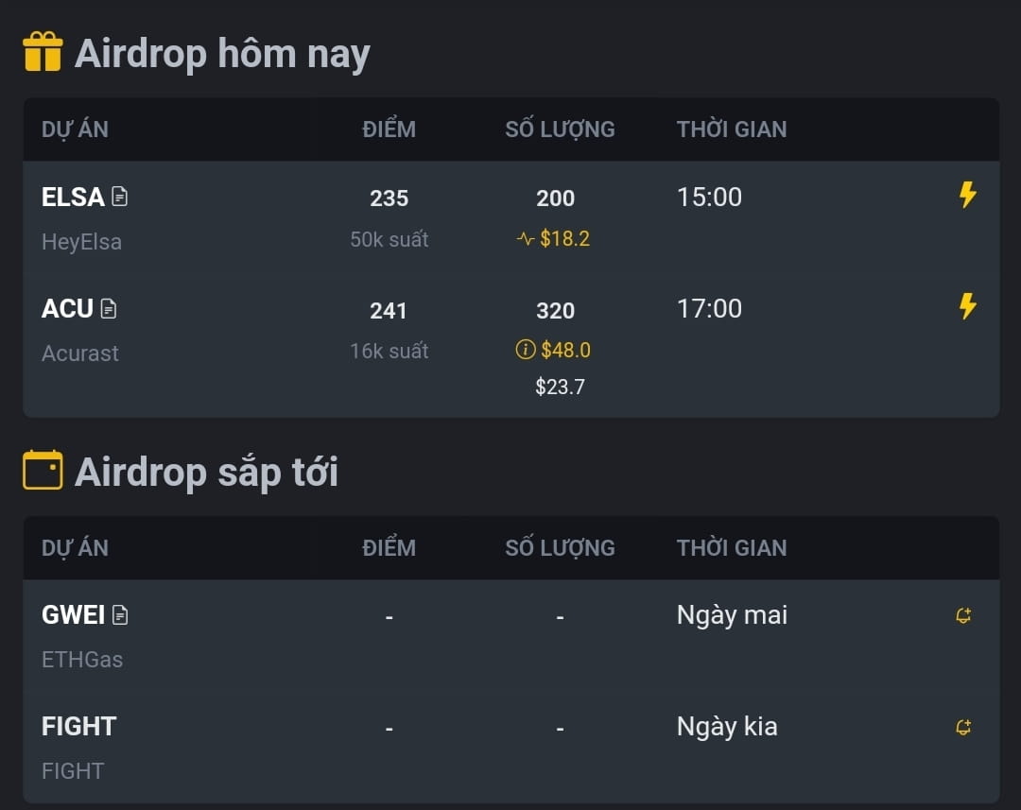Click the pulse icon beside $18.2
1021x810 pixels.
click(526, 239)
